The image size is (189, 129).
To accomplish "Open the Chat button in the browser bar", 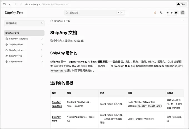I will pyautogui.click(x=181, y=4).
